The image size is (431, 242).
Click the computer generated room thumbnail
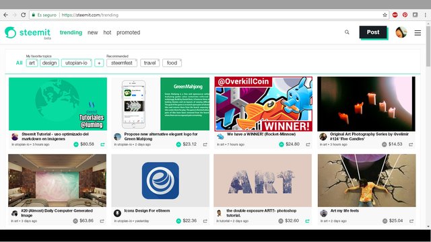(57, 180)
